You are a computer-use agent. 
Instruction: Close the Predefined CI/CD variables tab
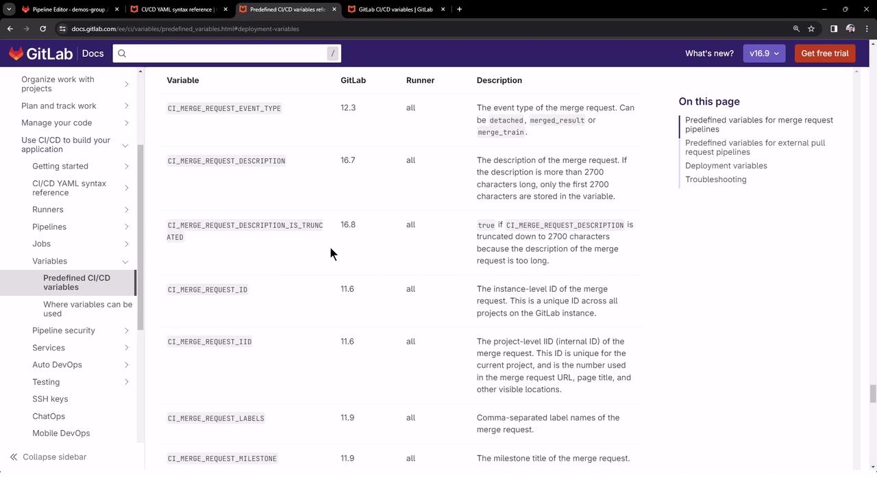tap(334, 10)
